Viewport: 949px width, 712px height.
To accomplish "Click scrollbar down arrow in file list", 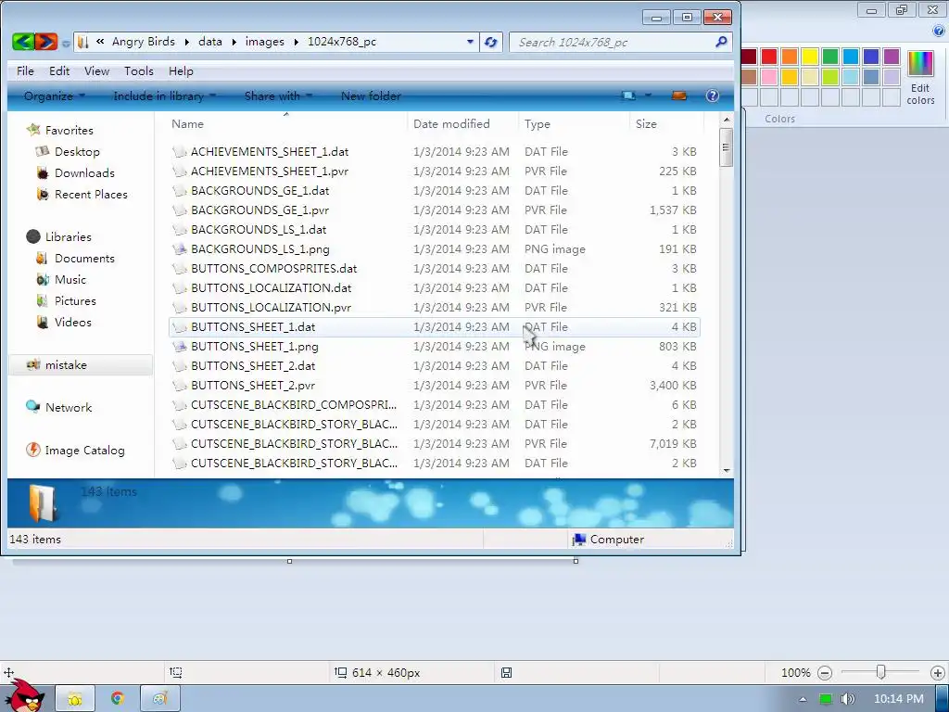I will [727, 470].
